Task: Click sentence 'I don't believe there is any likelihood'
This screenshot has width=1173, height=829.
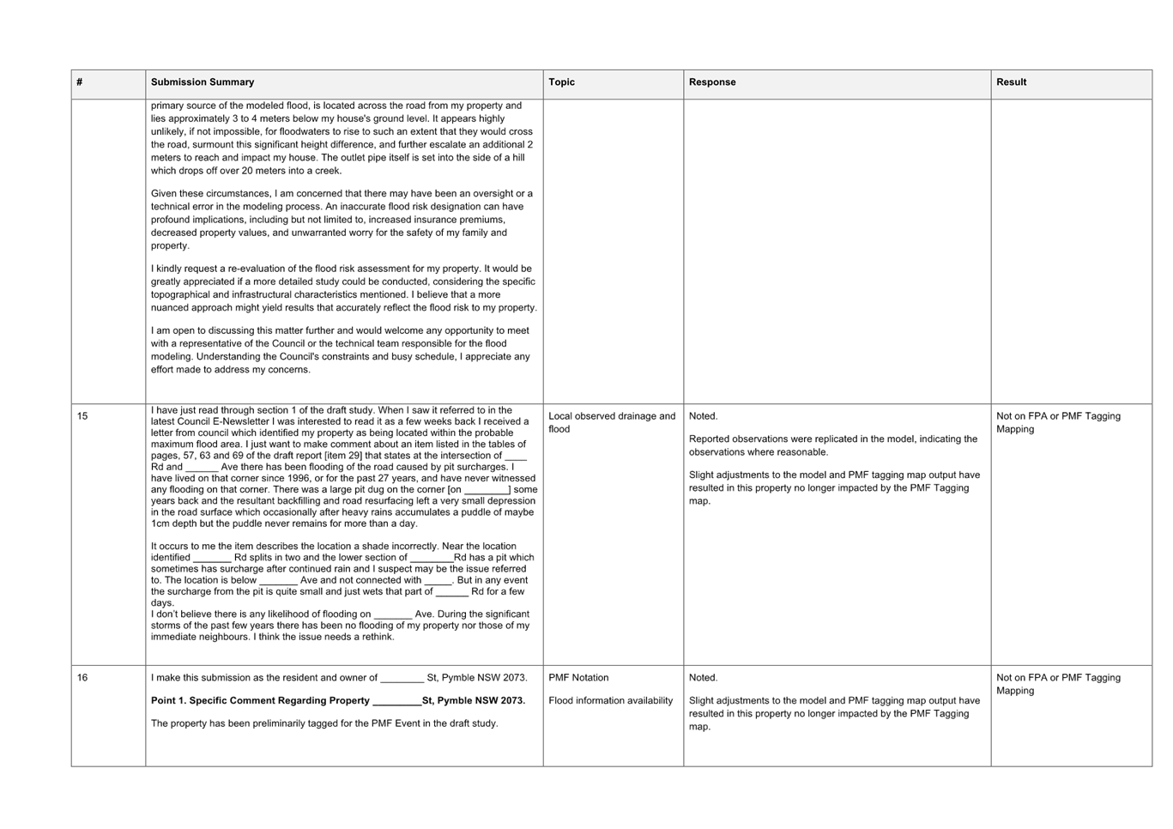Action: pos(341,626)
